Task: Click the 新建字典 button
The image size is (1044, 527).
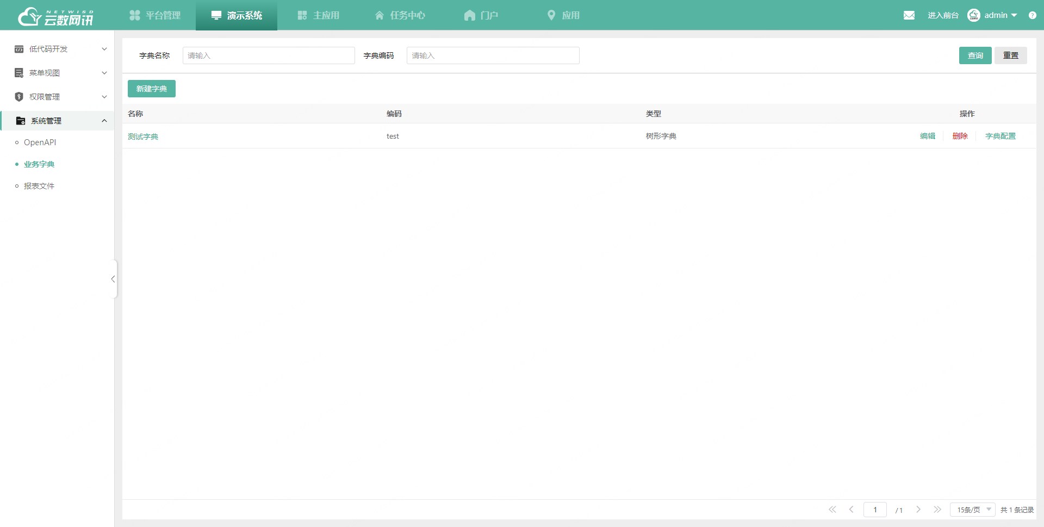Action: click(x=152, y=89)
